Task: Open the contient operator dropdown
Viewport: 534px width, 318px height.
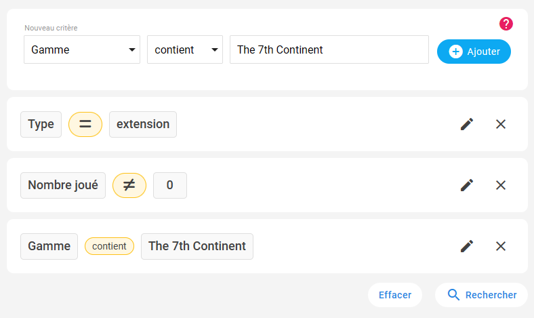Action: pos(185,49)
